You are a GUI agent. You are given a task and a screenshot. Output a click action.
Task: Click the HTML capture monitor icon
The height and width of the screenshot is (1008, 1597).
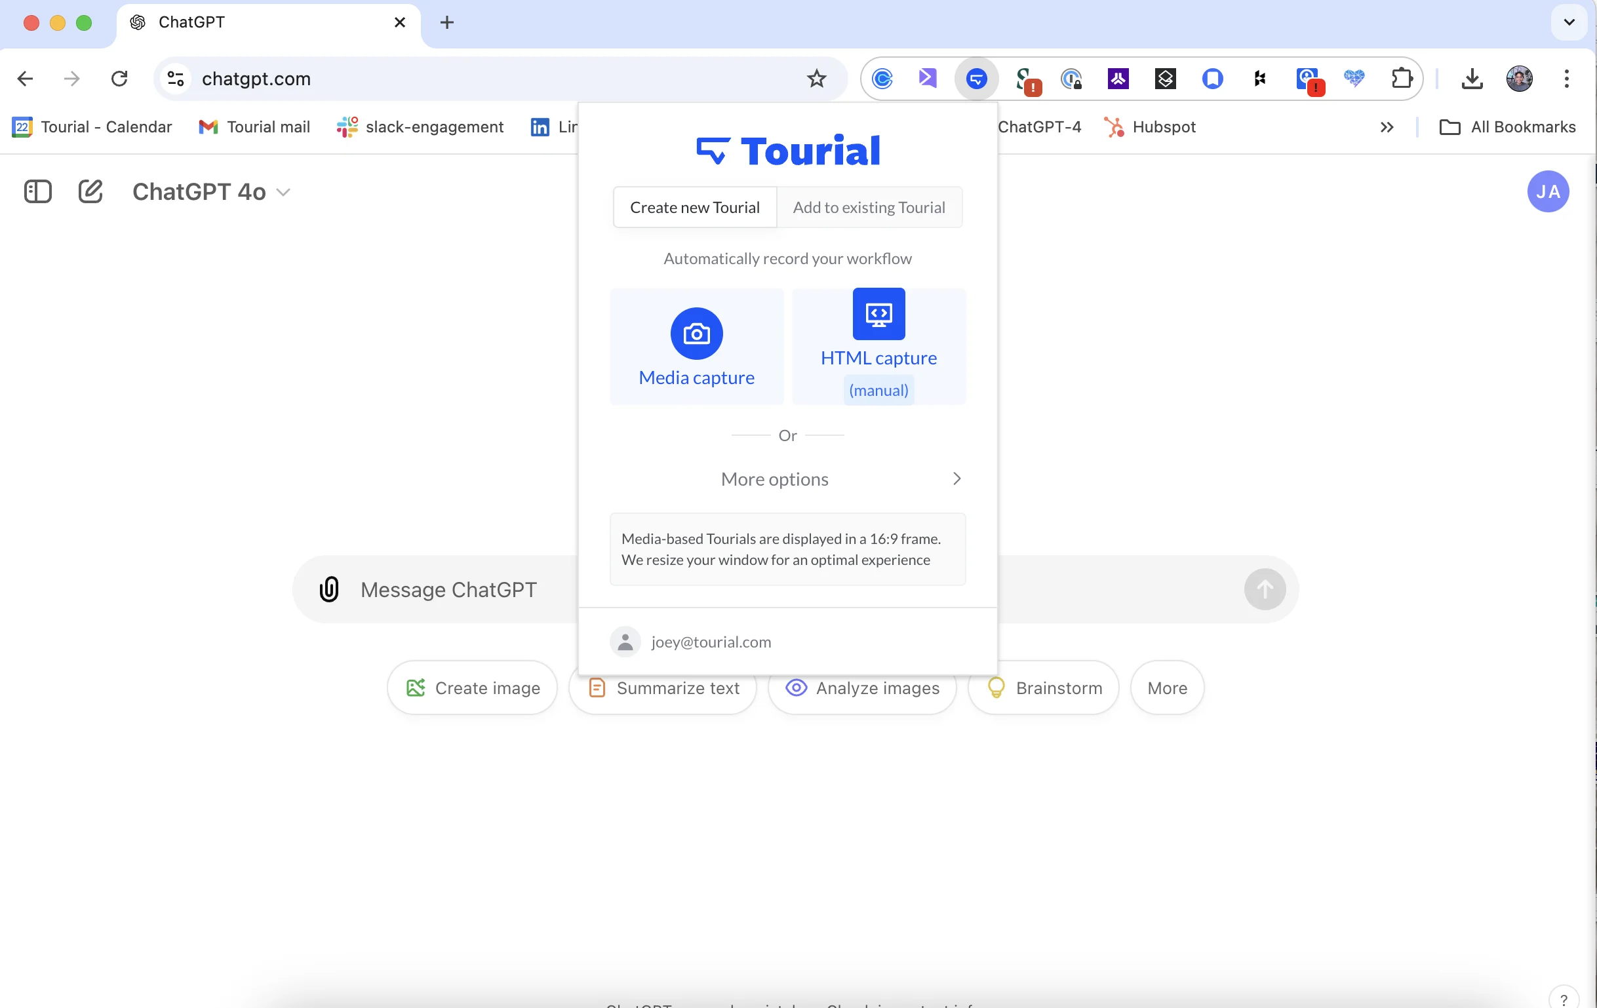[x=878, y=314]
